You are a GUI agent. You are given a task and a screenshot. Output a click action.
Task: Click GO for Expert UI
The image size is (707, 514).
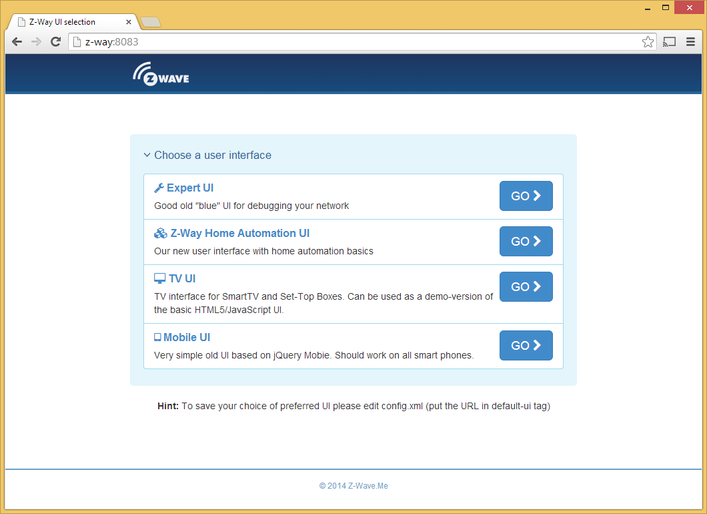tap(526, 196)
